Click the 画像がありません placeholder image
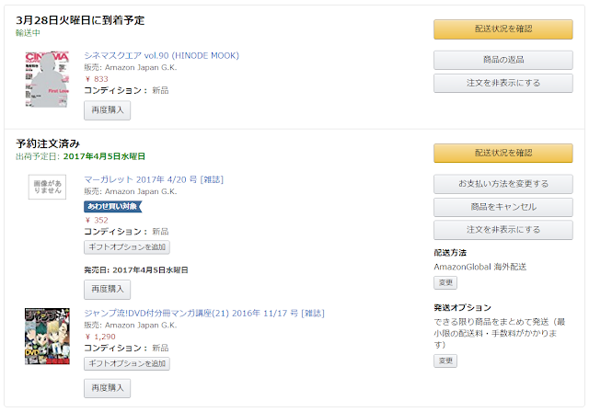The width and height of the screenshot is (589, 412). 48,189
